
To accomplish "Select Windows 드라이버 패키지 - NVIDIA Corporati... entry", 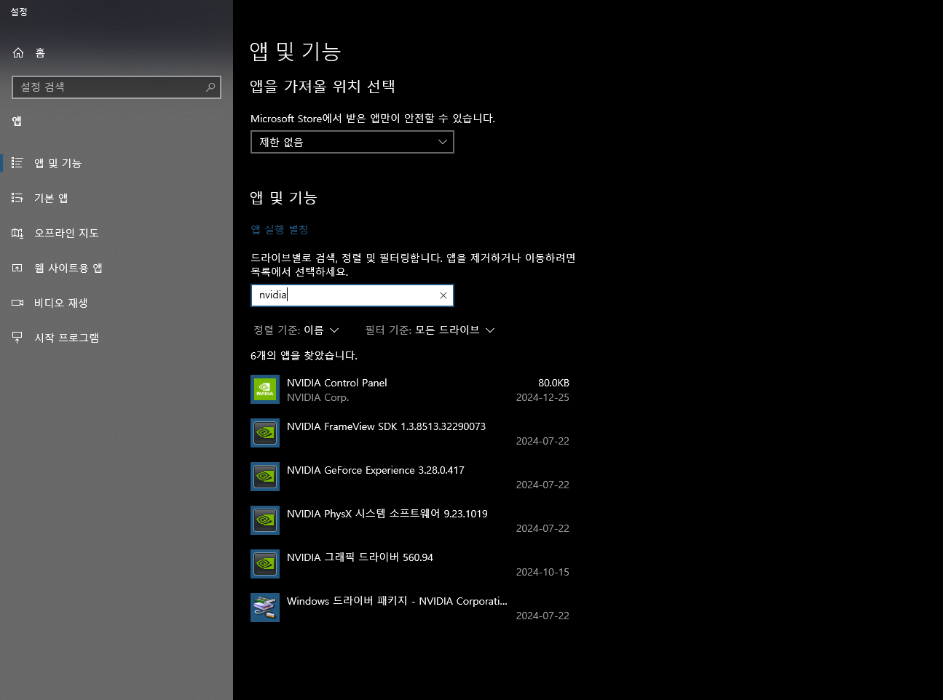I will [397, 601].
